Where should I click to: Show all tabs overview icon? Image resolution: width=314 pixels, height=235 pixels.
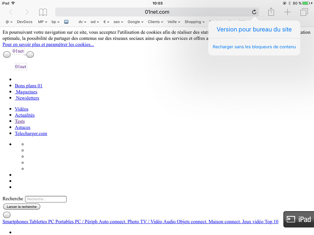pyautogui.click(x=304, y=12)
